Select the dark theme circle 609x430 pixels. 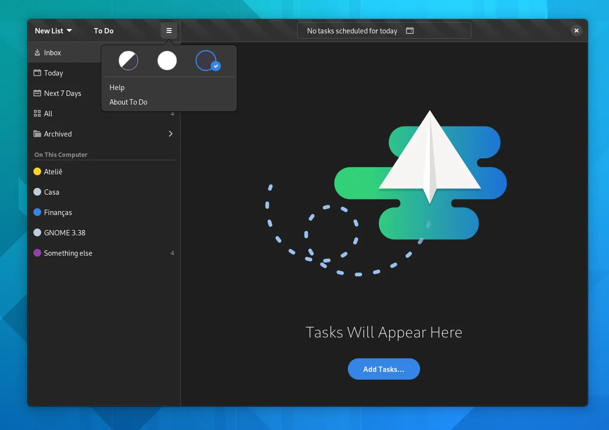click(206, 61)
